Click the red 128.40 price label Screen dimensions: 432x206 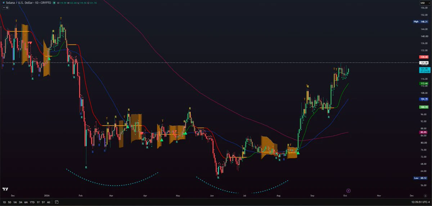pos(424,57)
